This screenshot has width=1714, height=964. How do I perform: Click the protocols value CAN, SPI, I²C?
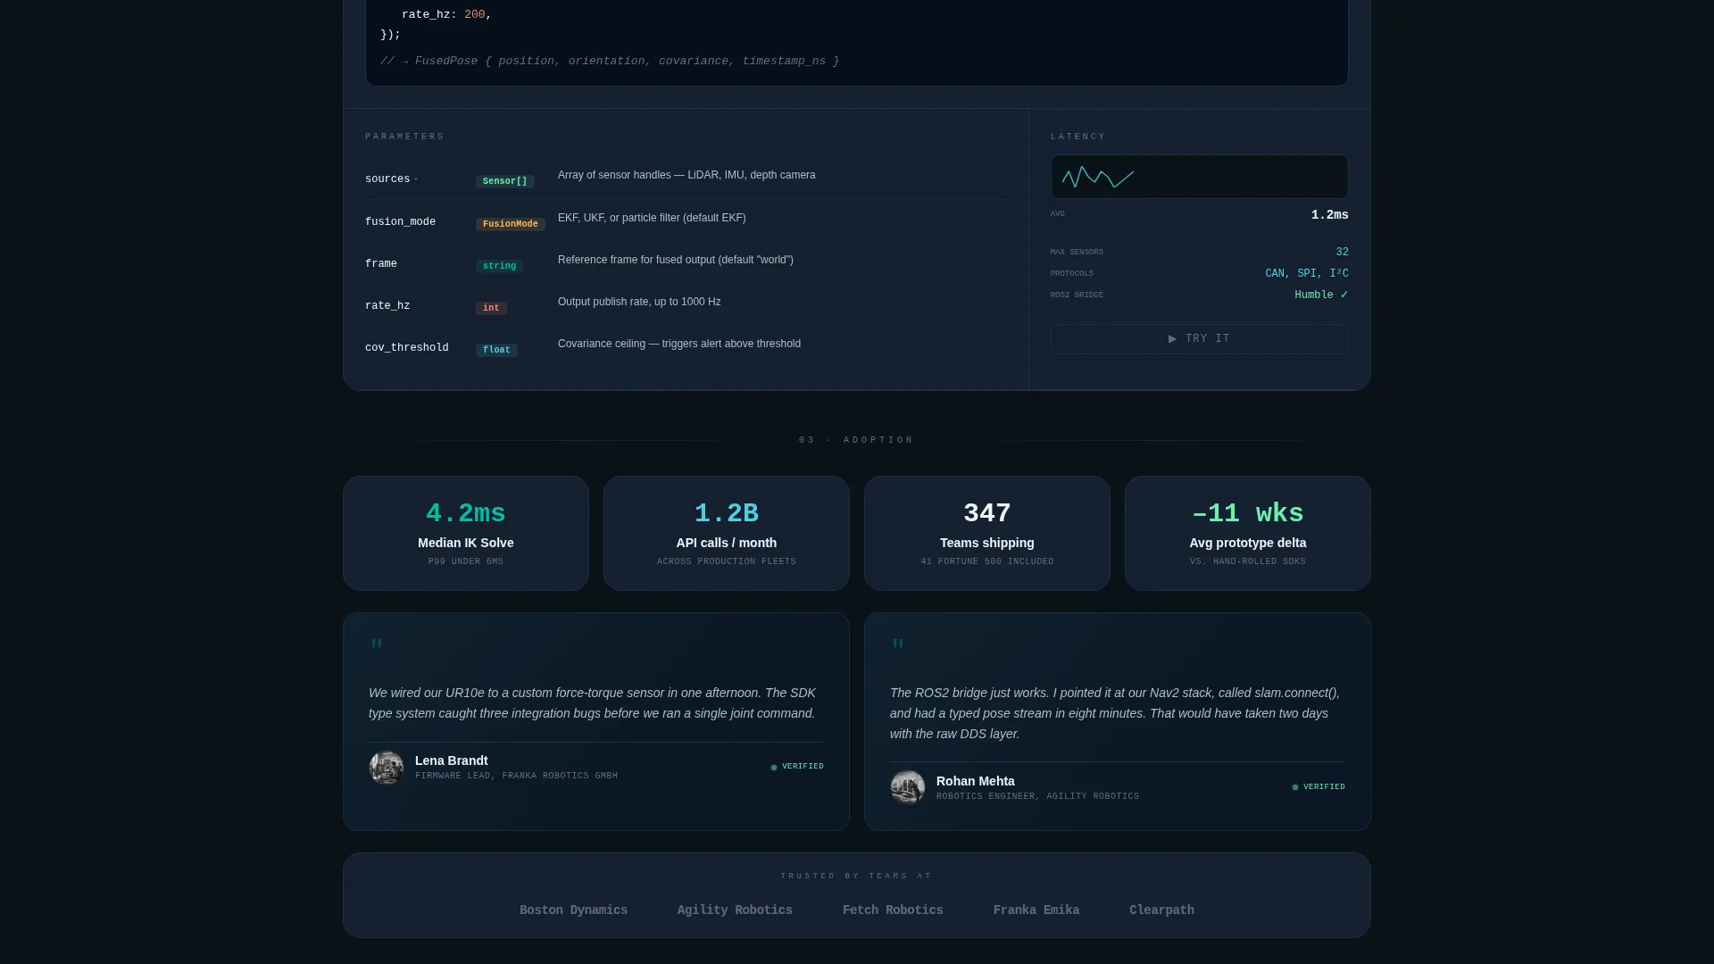(x=1306, y=274)
